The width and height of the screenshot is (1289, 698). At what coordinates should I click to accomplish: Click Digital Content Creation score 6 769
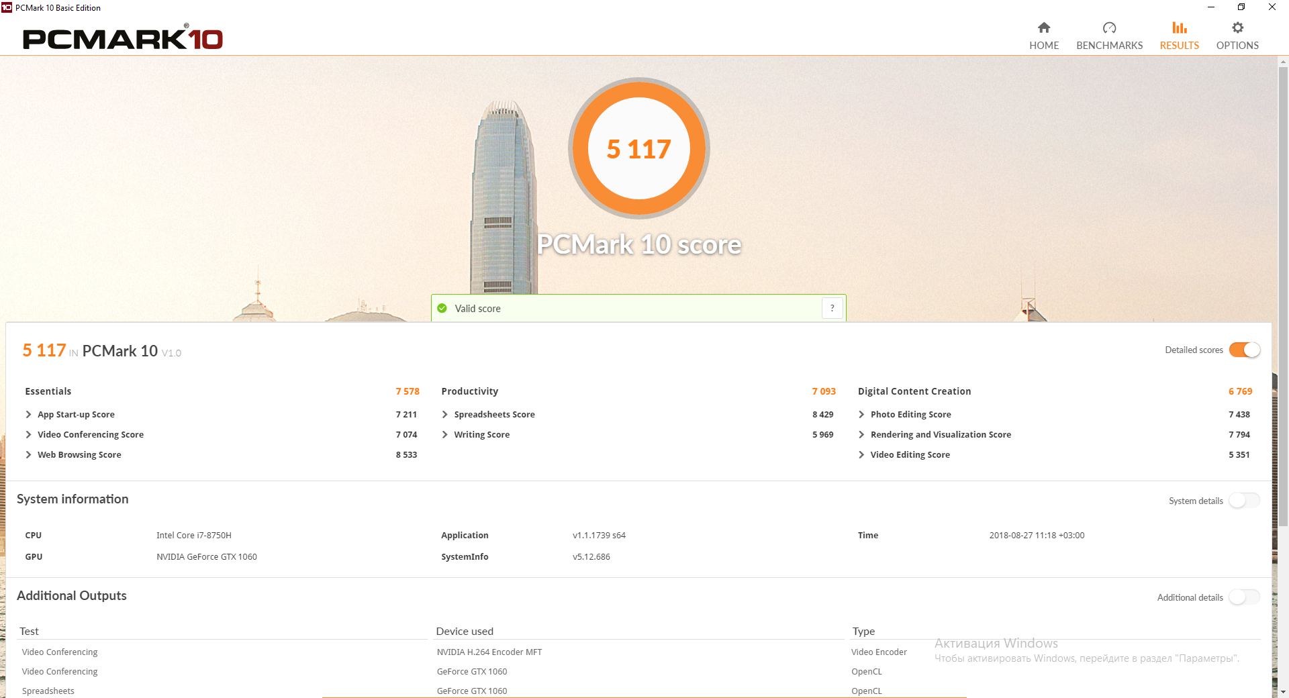click(x=1240, y=391)
